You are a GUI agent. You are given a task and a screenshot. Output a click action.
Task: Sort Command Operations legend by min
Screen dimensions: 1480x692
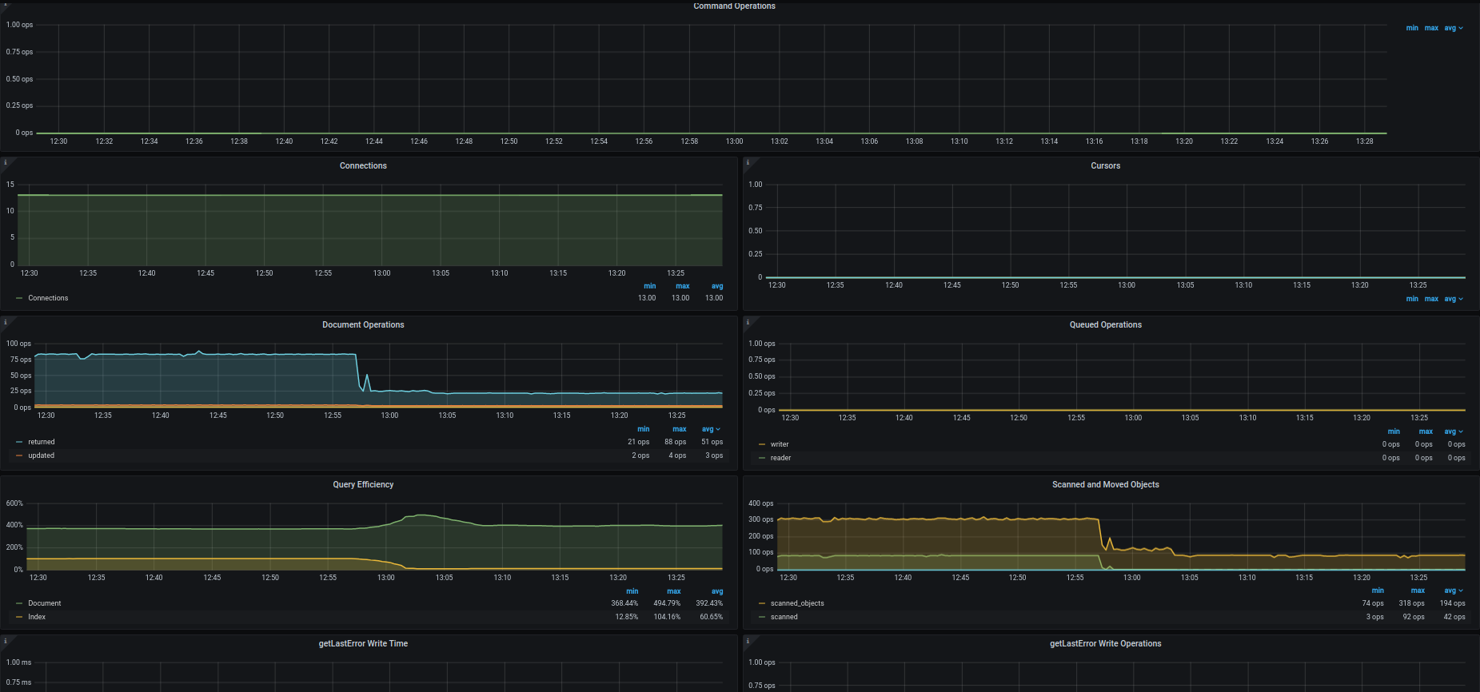(1412, 28)
